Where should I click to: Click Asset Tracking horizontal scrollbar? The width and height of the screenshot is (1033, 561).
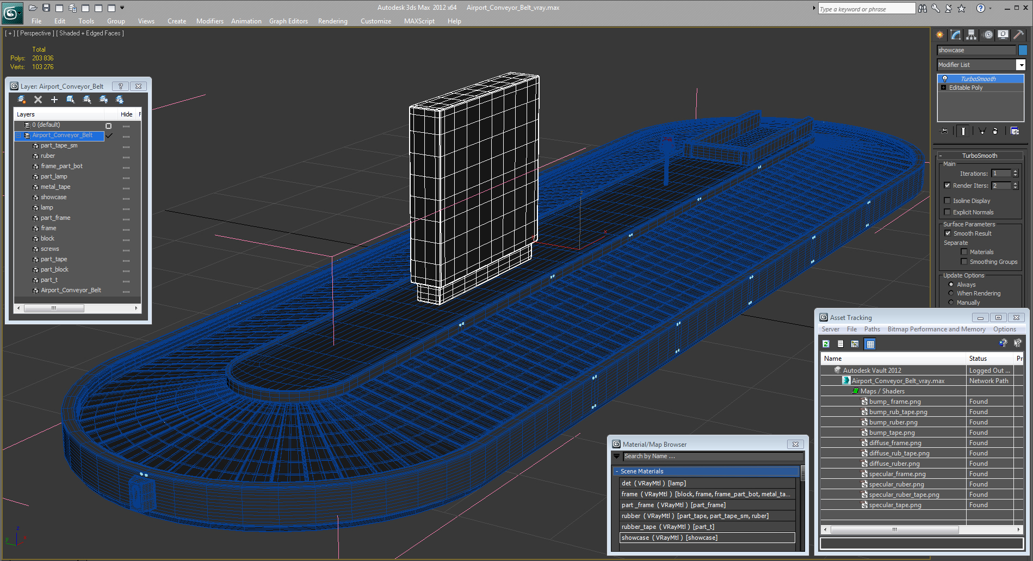click(x=921, y=529)
